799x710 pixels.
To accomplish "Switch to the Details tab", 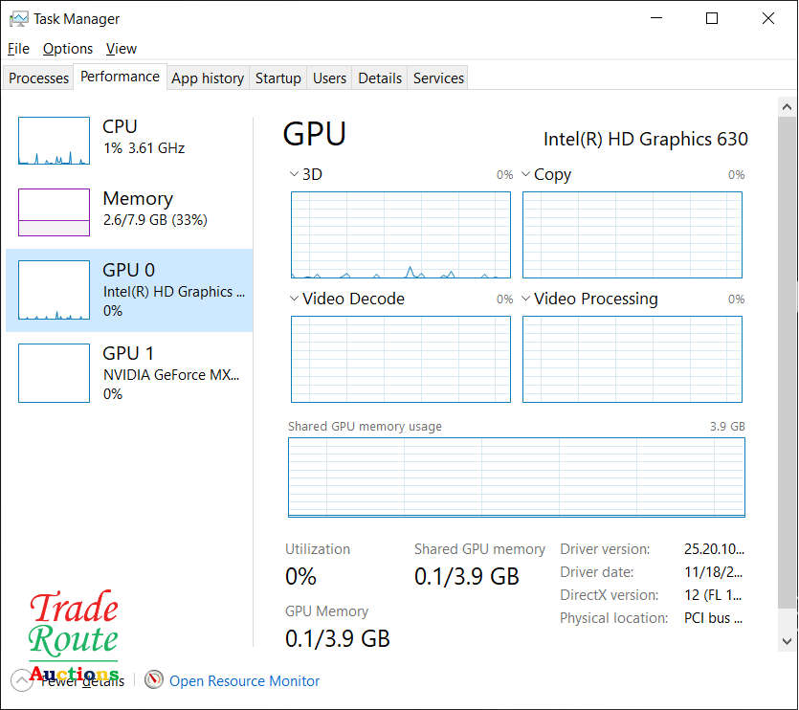I will tap(380, 78).
